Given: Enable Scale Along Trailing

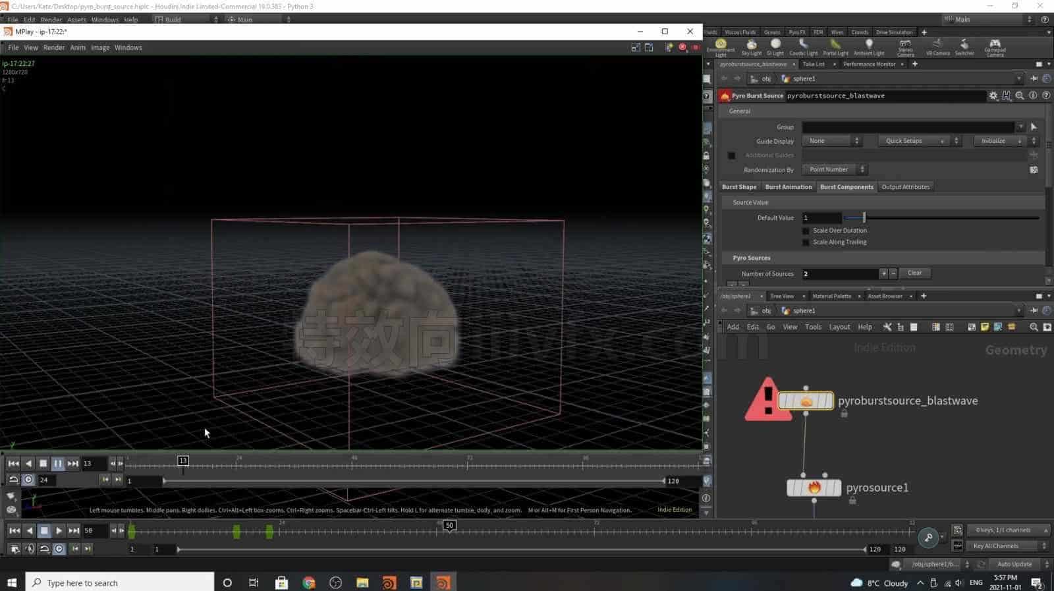Looking at the screenshot, I should [806, 242].
